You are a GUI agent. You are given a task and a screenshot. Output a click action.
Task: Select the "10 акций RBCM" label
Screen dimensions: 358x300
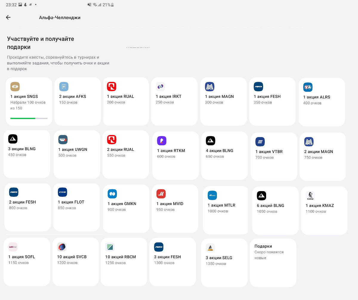[x=121, y=257]
